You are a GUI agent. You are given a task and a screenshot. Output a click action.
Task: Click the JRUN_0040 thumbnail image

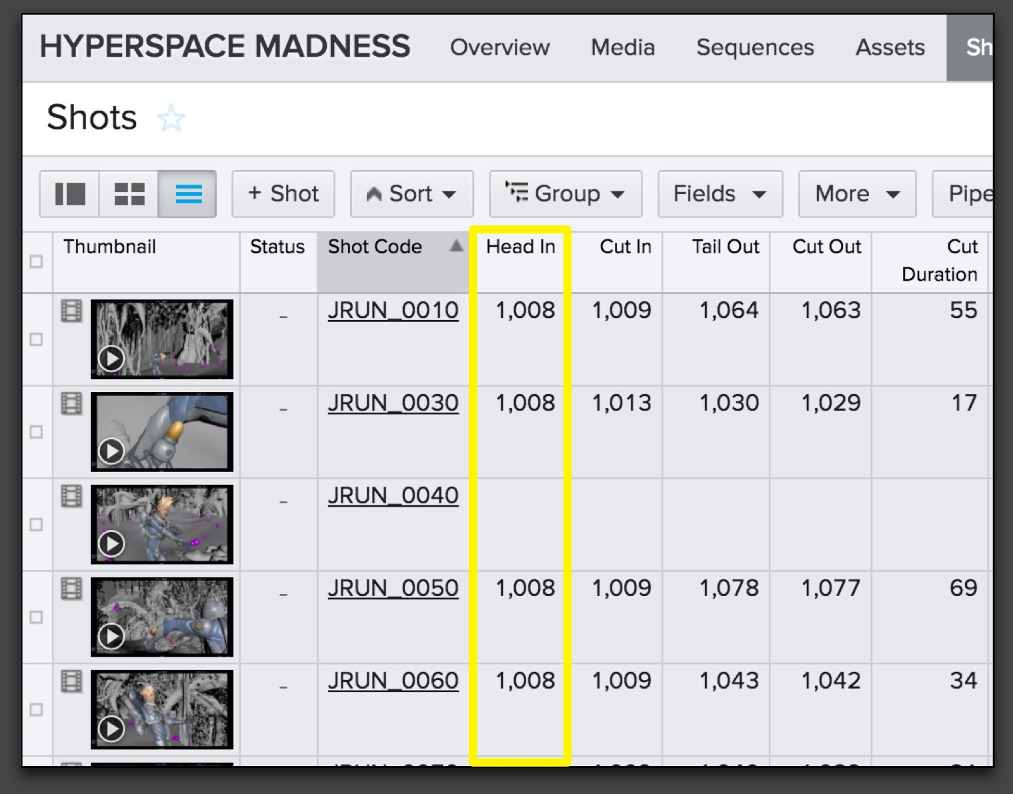pyautogui.click(x=162, y=524)
